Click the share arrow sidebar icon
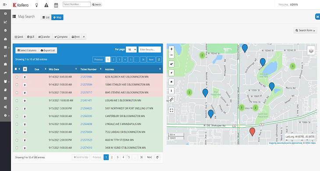 6,73
